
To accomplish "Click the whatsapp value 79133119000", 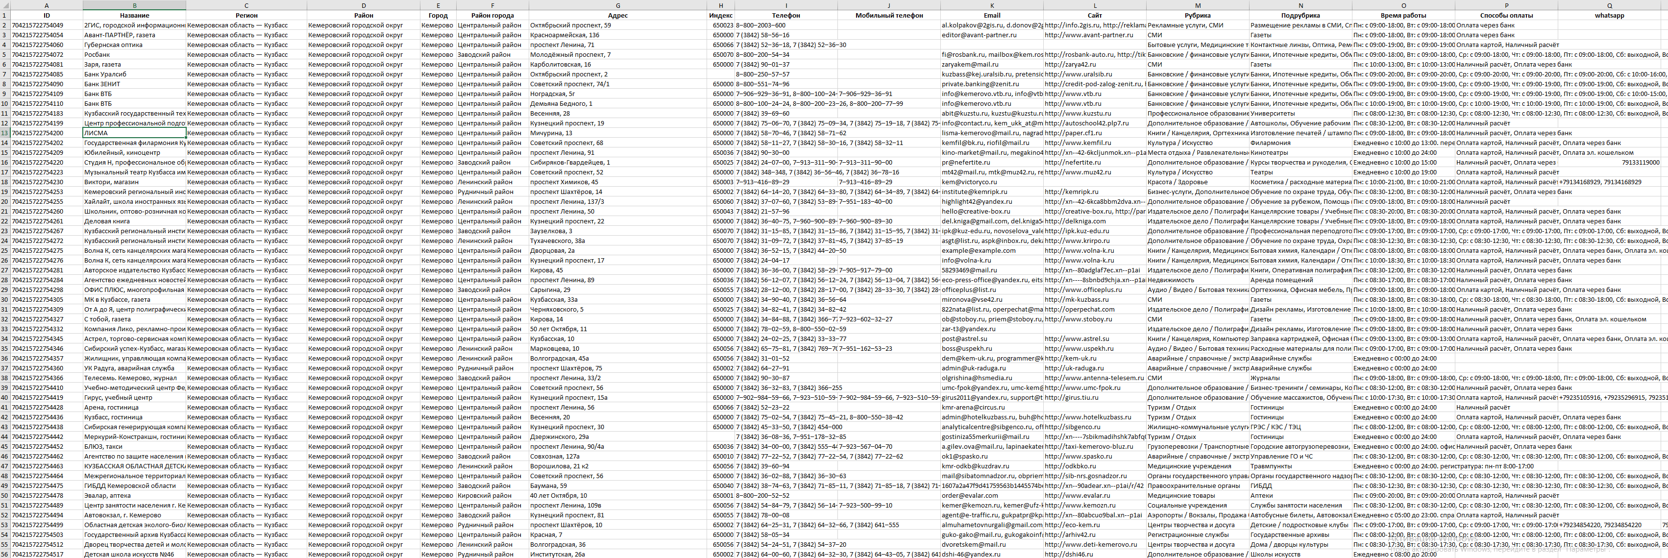I will tap(1609, 163).
